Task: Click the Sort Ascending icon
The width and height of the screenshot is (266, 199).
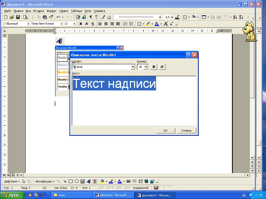Action: pos(235,17)
